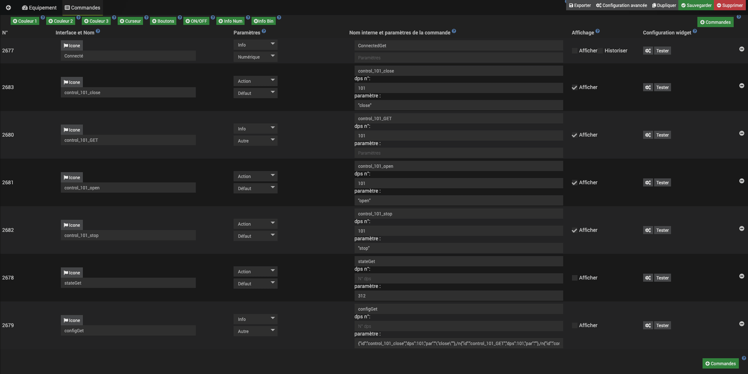Click the back arrow icon
This screenshot has width=748, height=374.
(x=8, y=7)
